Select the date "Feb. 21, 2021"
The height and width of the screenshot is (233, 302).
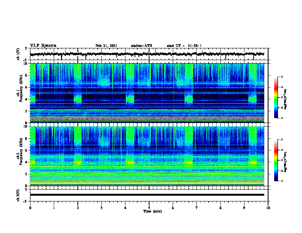[106, 46]
